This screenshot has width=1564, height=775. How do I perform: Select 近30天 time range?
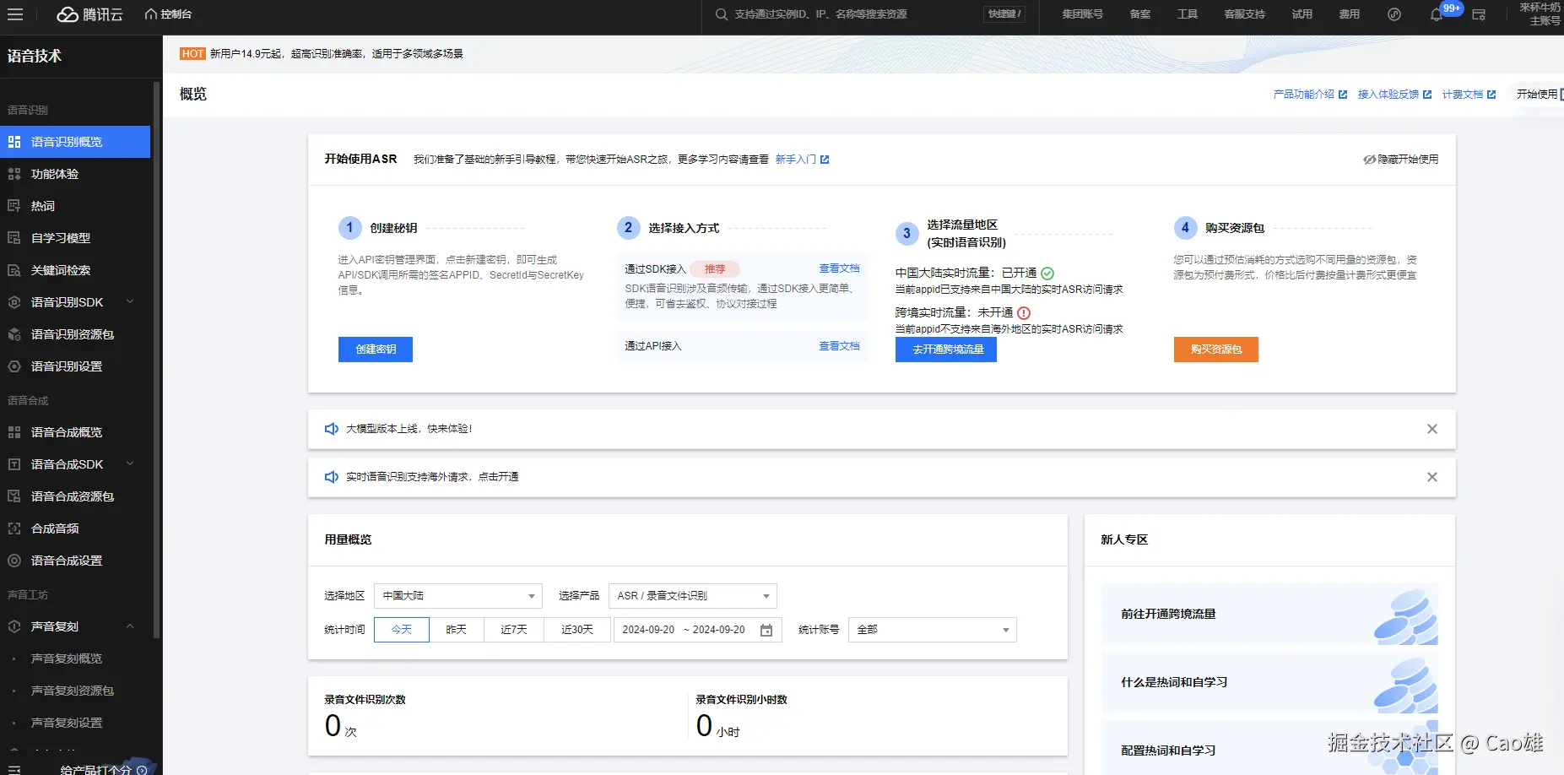[577, 630]
